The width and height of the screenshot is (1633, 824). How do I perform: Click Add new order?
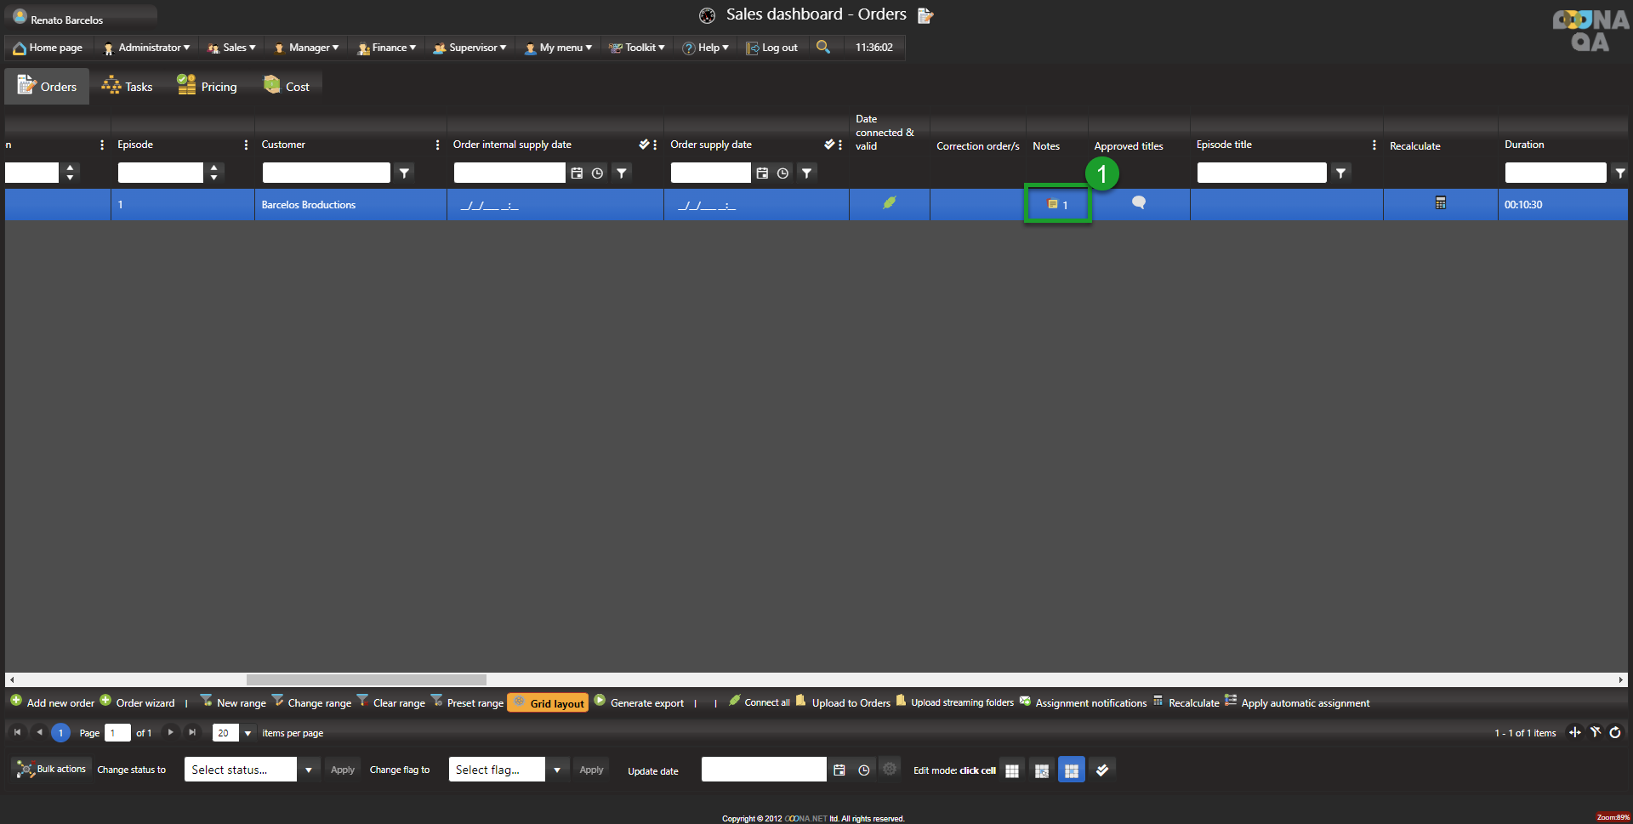(x=53, y=703)
